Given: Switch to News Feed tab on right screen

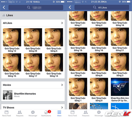Looking at the screenshot, I should (73, 113).
